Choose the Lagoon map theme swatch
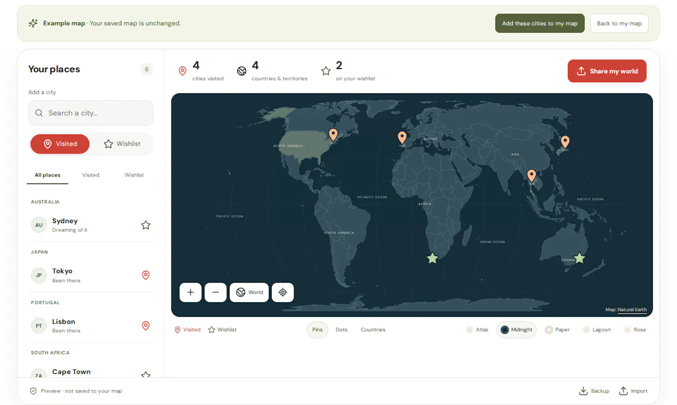The height and width of the screenshot is (405, 677). 597,330
